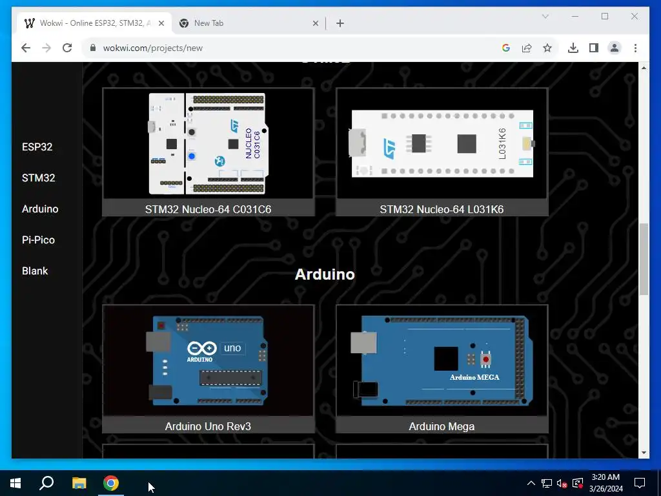This screenshot has width=661, height=496.
Task: Jump to the STM32 section in sidebar
Action: (38, 178)
